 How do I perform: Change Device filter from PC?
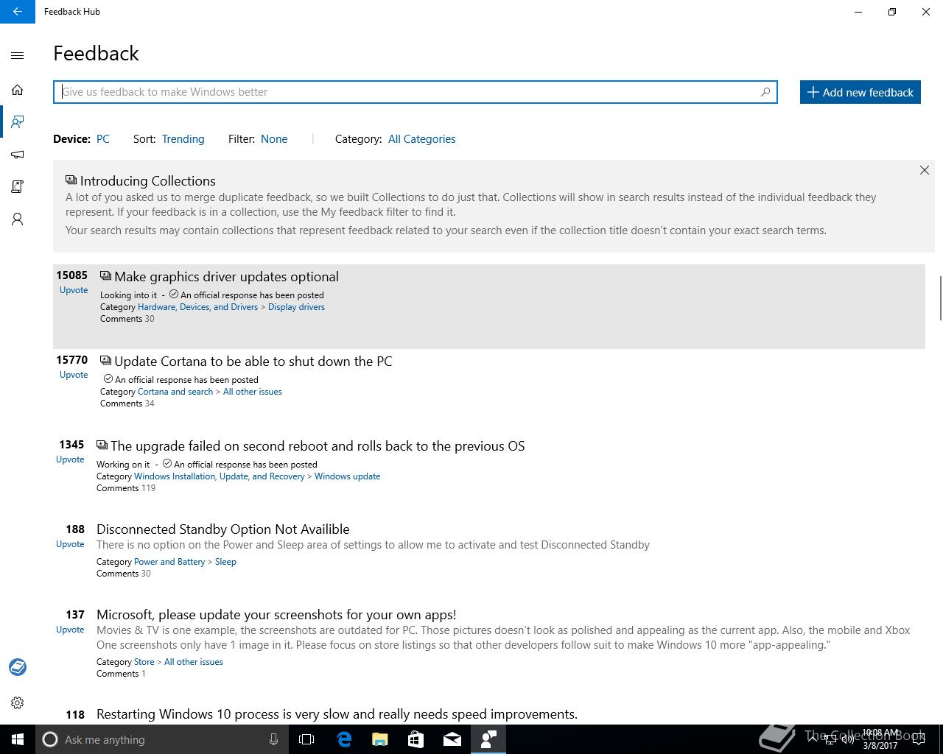[103, 139]
